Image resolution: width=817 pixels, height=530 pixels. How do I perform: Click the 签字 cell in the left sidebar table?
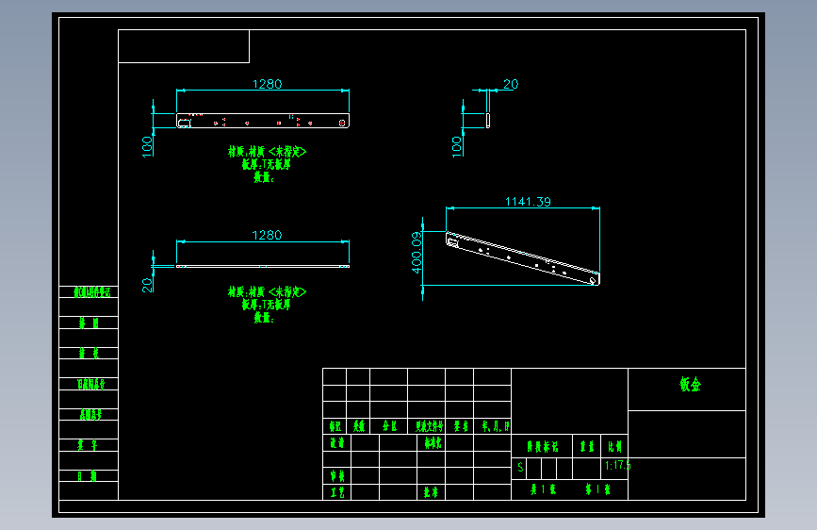point(88,445)
